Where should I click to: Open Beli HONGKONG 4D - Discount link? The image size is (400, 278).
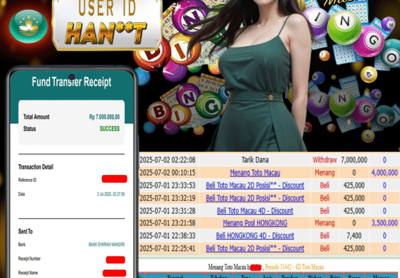coord(255,236)
